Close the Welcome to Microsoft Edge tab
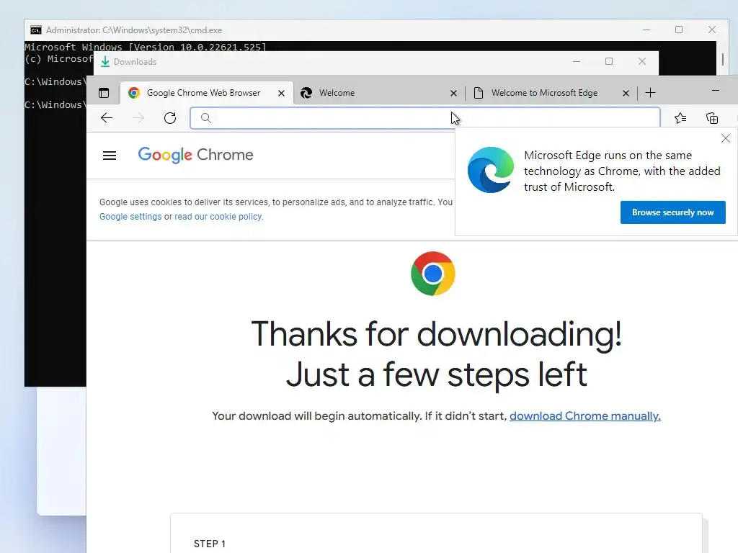The height and width of the screenshot is (553, 738). 626,93
